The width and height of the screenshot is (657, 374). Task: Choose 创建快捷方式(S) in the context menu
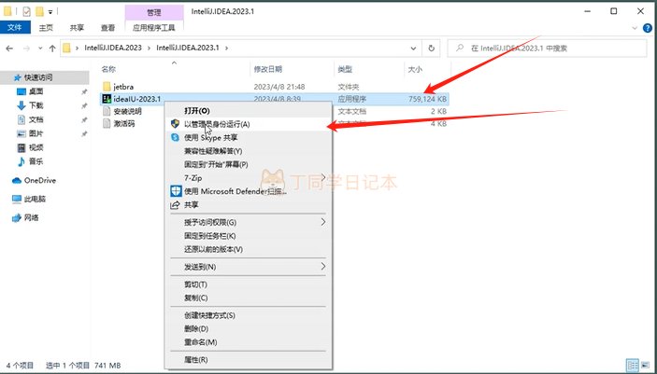(248, 315)
